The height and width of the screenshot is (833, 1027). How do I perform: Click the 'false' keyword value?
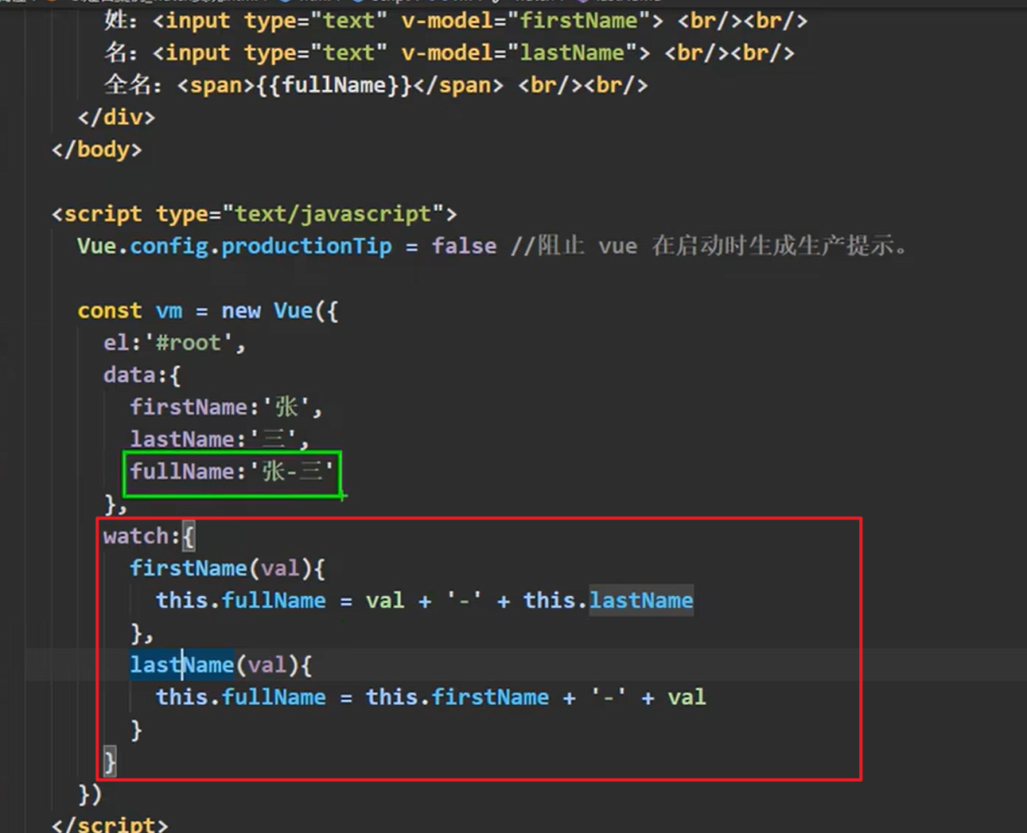[x=464, y=246]
